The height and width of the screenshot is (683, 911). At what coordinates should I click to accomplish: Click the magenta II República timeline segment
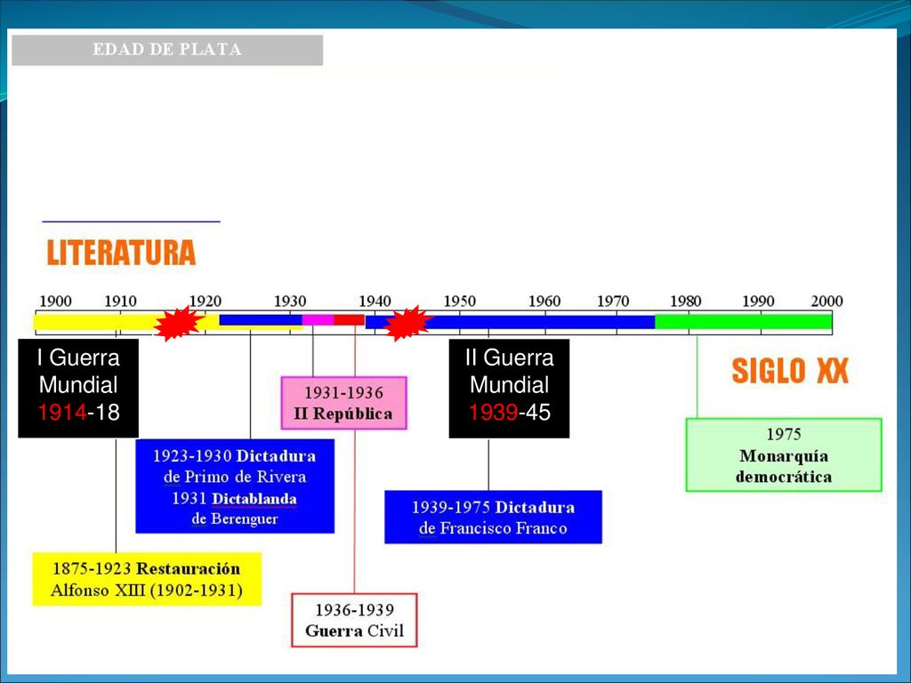click(318, 319)
